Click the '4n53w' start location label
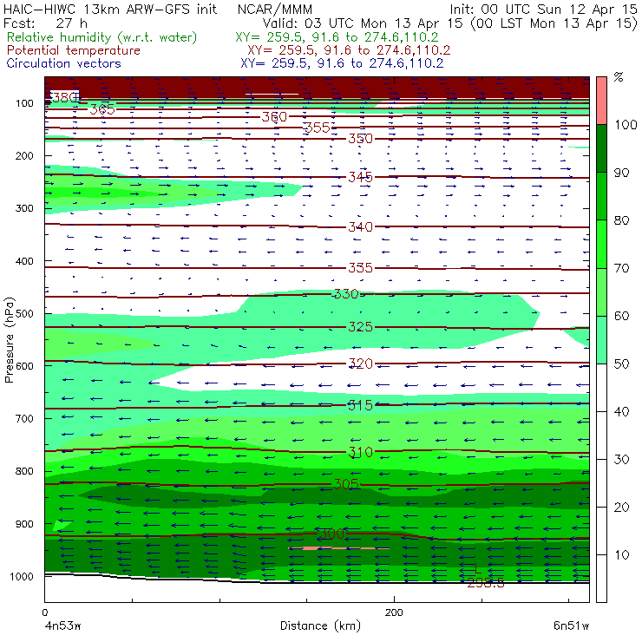Screen dimensions: 642x642 tap(62, 626)
